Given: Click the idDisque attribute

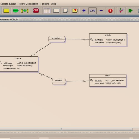Looking at the screenshot, I should (x=8, y=63).
